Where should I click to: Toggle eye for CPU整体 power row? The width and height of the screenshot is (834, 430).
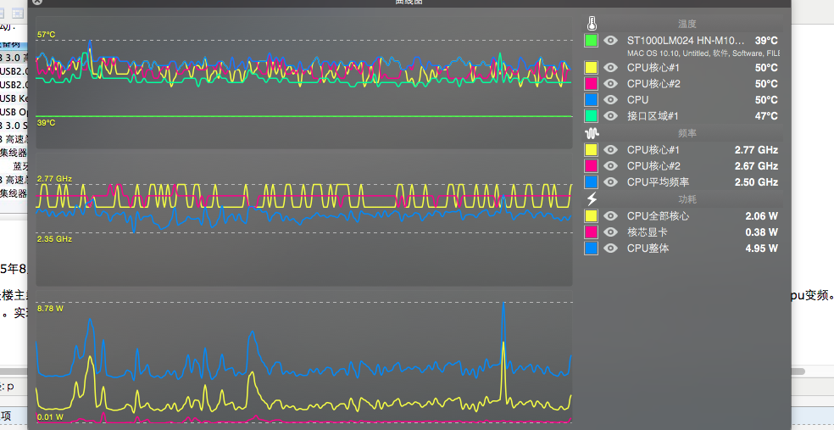tap(610, 248)
